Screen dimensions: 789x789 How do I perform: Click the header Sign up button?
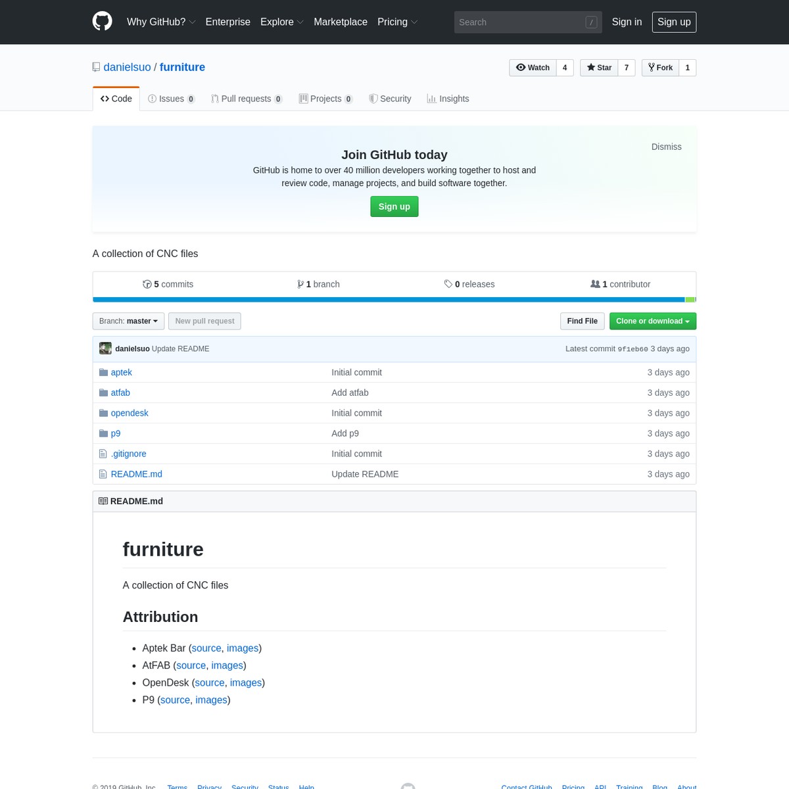pyautogui.click(x=674, y=22)
